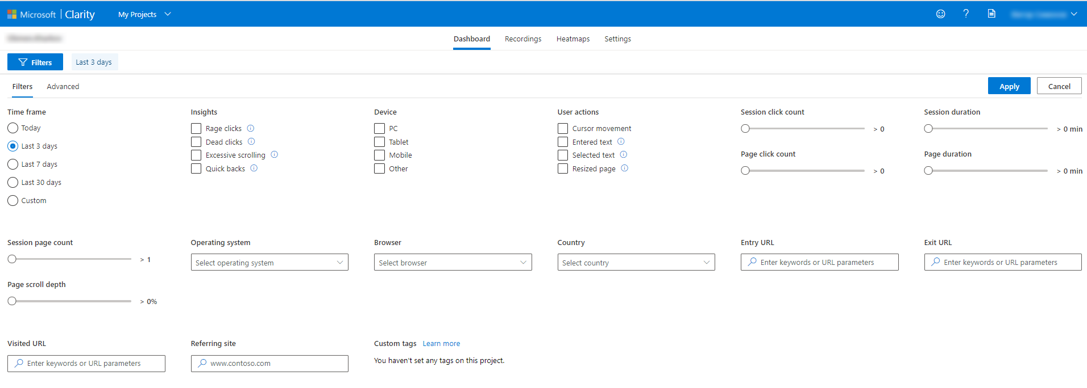
Task: Show info for Quick backs
Action: pyautogui.click(x=254, y=168)
